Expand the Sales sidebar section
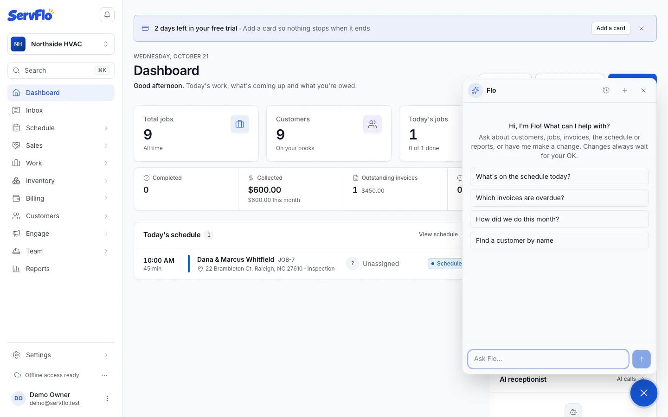The image size is (668, 417). (x=61, y=145)
